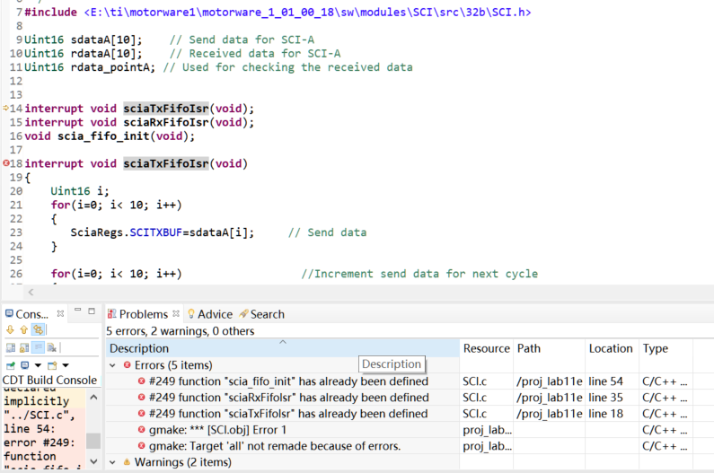
Task: Click the '5 errors, 2 warnings, 0 others' summary
Action: 181,331
